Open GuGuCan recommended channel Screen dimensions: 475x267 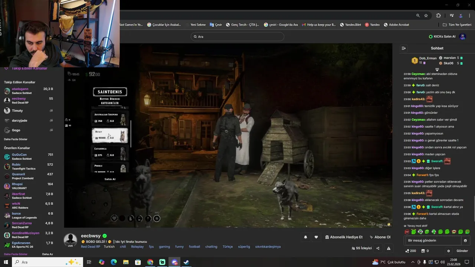click(29, 156)
